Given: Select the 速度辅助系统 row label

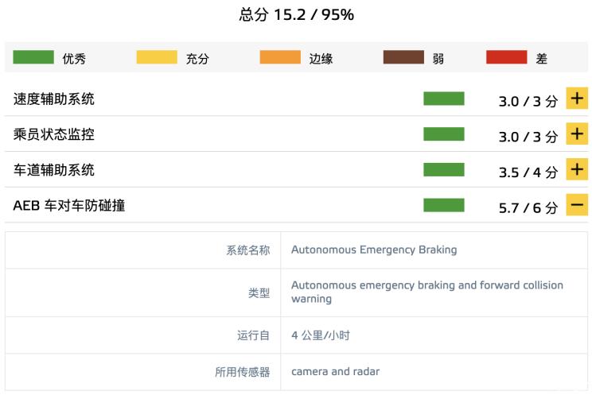Looking at the screenshot, I should pyautogui.click(x=54, y=99).
